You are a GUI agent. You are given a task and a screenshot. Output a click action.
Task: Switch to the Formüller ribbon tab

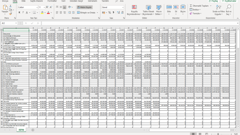click(52, 1)
